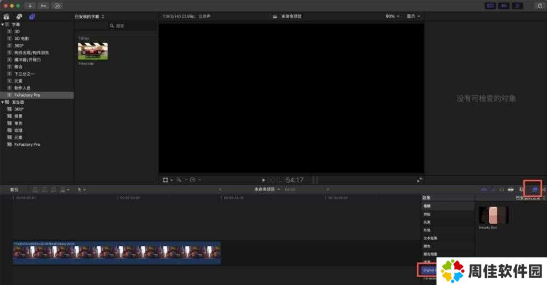The height and width of the screenshot is (285, 547).
Task: Click the Effects browser icon in timeline toolbar
Action: pos(534,189)
